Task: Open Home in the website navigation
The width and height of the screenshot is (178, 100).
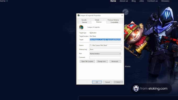Action: click(x=113, y=1)
